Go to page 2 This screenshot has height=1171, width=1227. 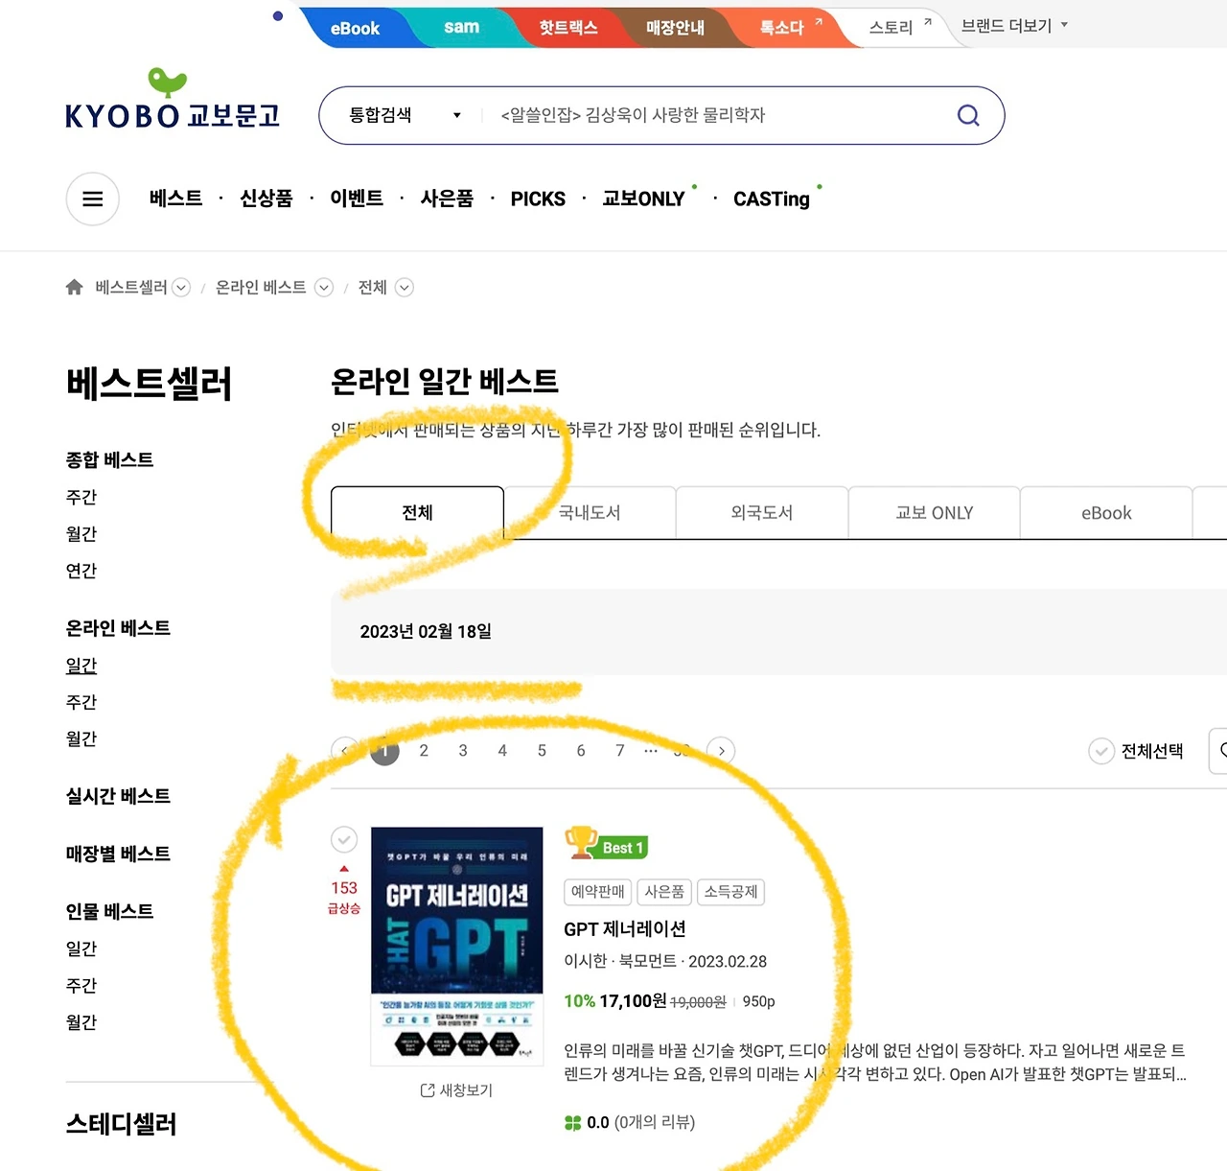click(424, 751)
